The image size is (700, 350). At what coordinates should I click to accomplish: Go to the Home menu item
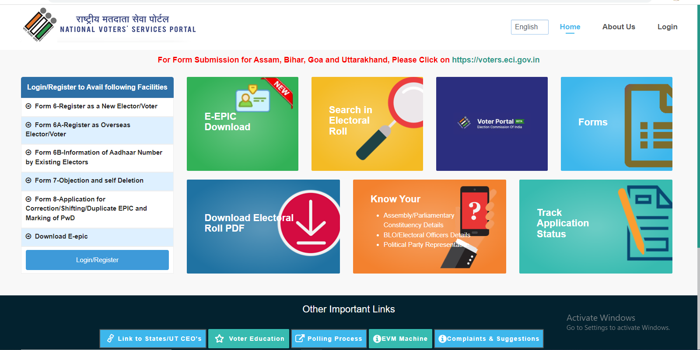[570, 27]
